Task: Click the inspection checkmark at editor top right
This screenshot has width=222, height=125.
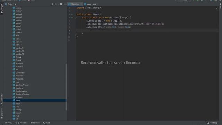Action: click(216, 8)
